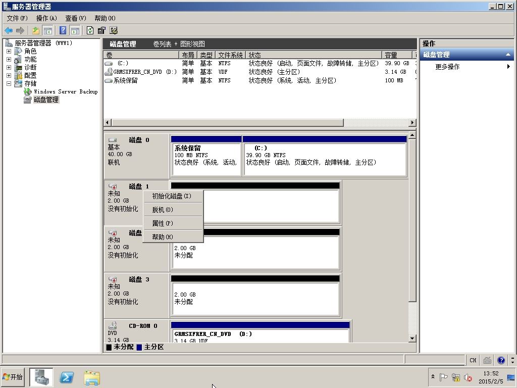
Task: Click the Refresh toolbar icon
Action: pyautogui.click(x=90, y=31)
